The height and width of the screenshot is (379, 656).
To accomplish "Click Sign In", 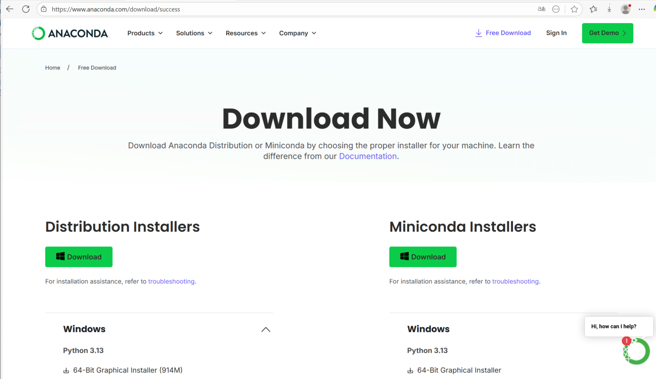I will click(x=556, y=33).
